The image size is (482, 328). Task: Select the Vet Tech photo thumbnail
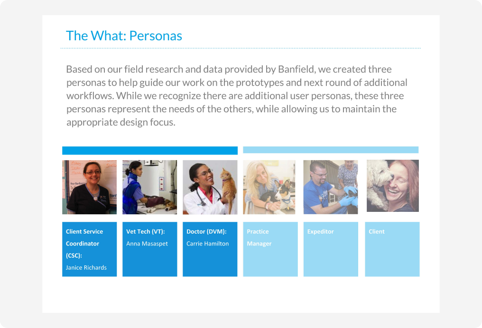coord(150,187)
